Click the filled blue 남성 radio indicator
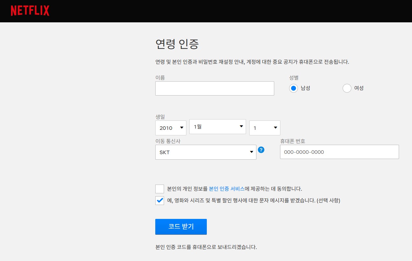Viewport: 412px width, 261px height. coord(293,88)
